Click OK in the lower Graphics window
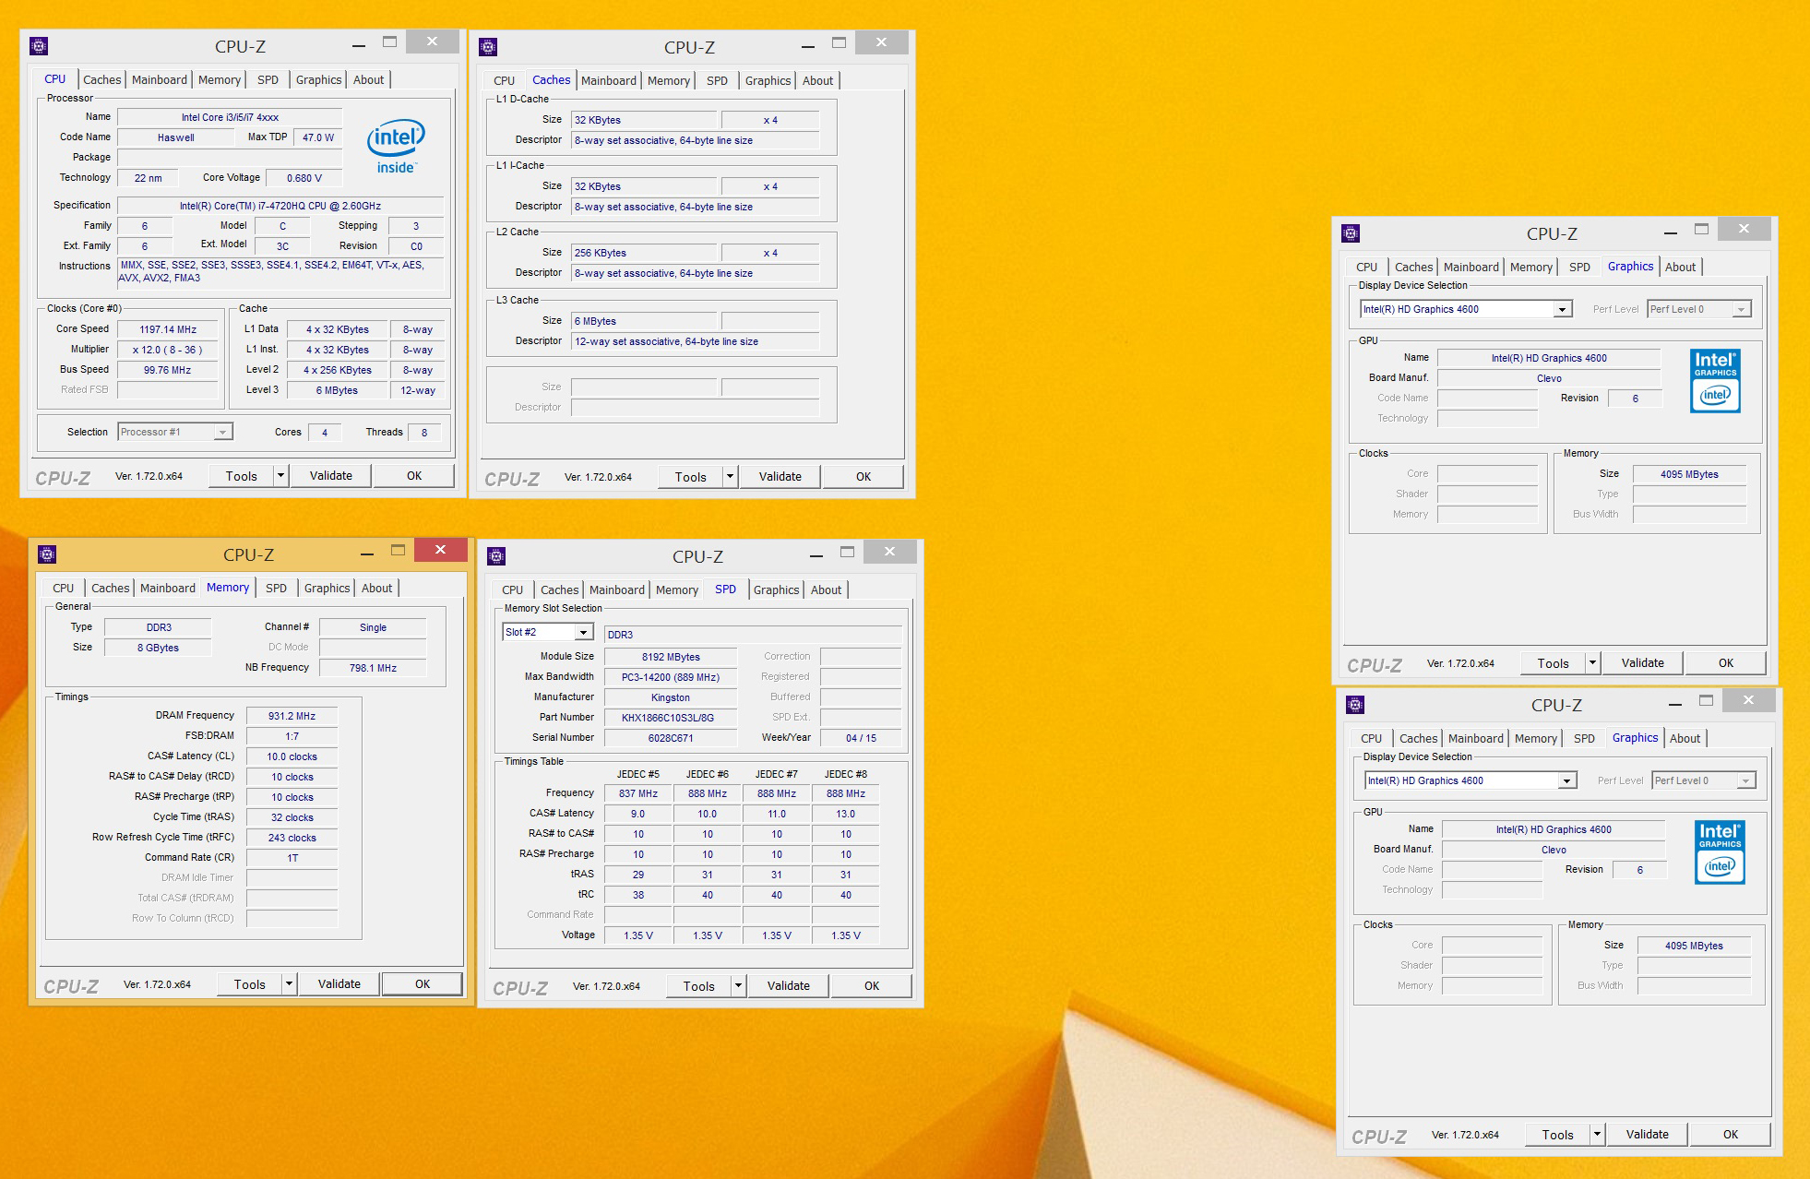Image resolution: width=1810 pixels, height=1179 pixels. [x=1730, y=1135]
